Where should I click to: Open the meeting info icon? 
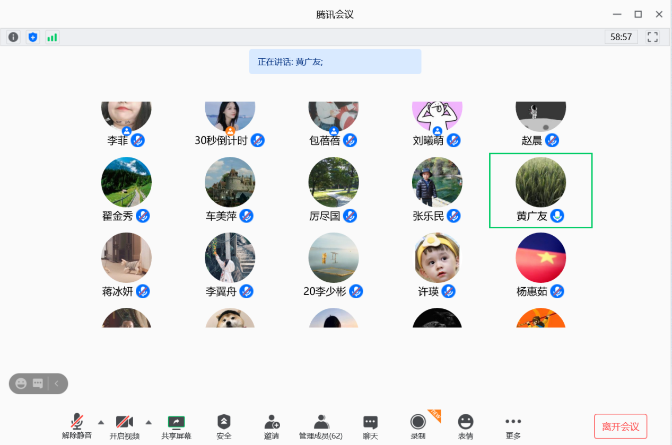(13, 37)
